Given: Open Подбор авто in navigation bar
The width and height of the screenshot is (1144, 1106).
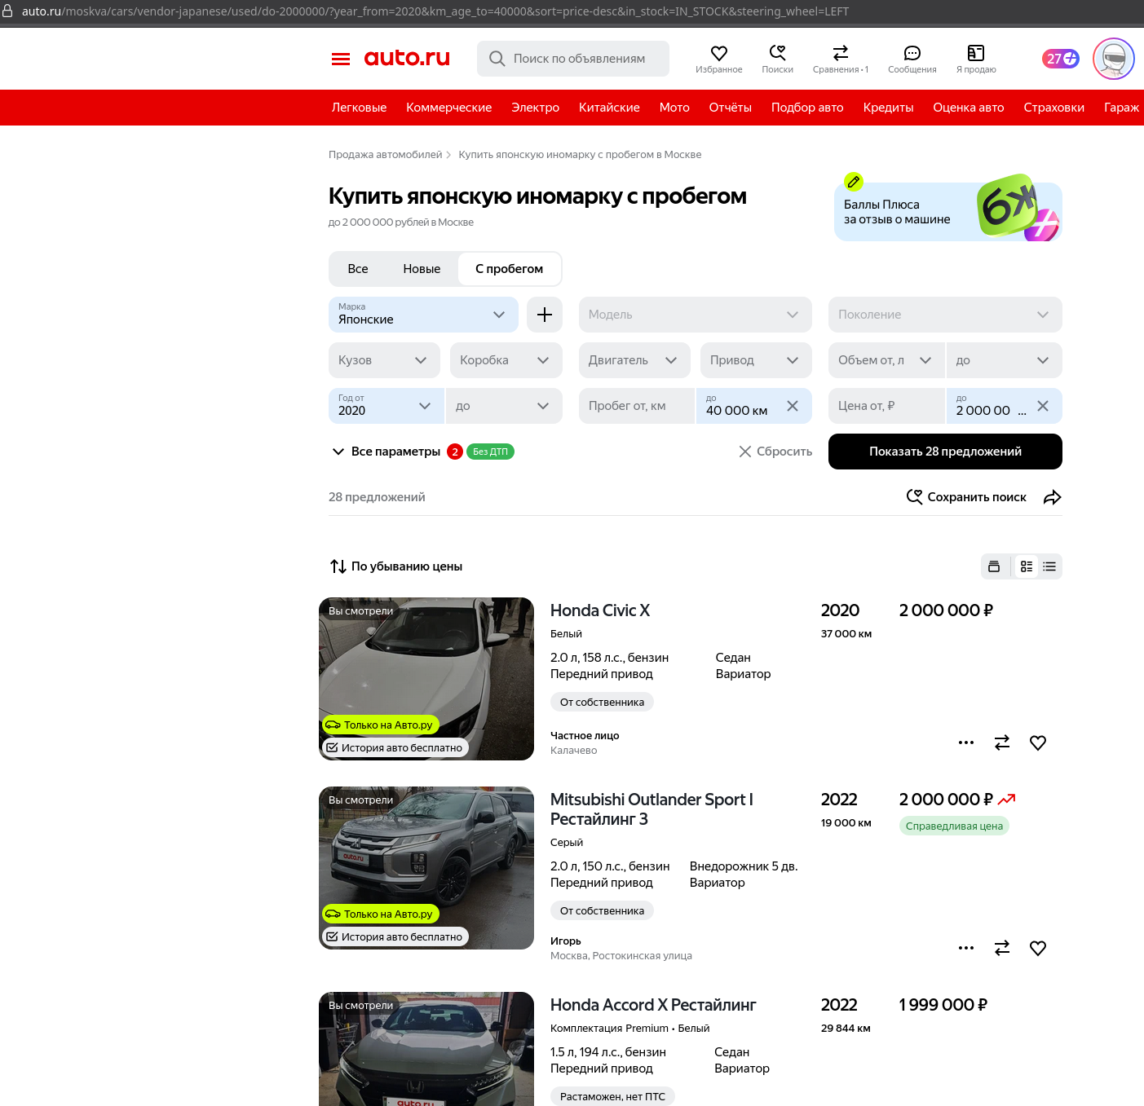Looking at the screenshot, I should click(807, 108).
